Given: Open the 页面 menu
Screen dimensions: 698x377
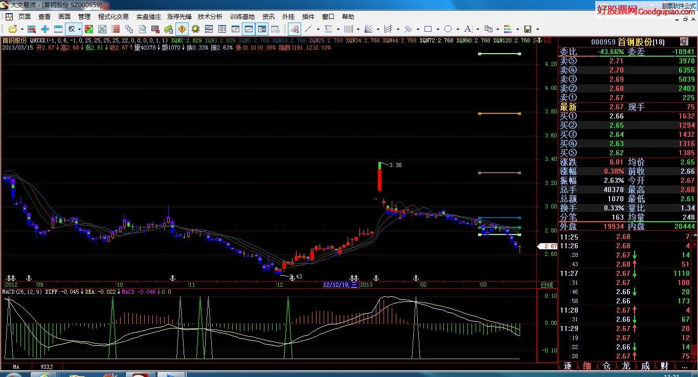Looking at the screenshot, I should pos(25,16).
